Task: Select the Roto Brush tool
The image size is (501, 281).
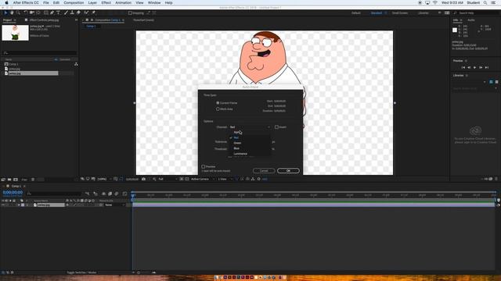Action: pos(86,12)
